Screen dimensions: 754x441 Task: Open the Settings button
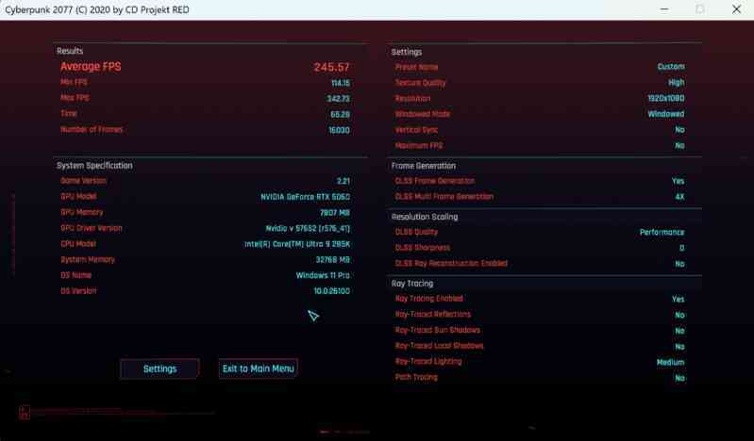(159, 368)
